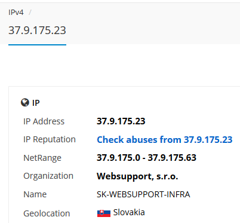Click the IPv4 breadcrumb link
The width and height of the screenshot is (240, 223).
[x=16, y=13]
